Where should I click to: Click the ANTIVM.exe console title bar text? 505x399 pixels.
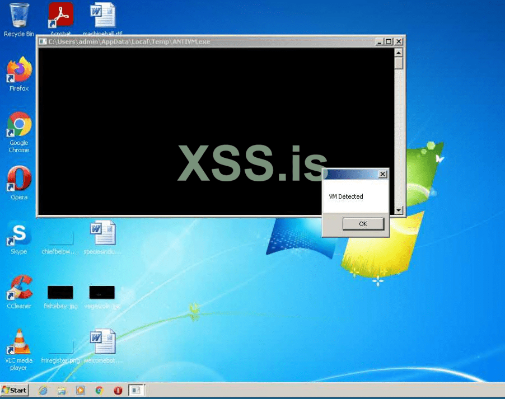(x=129, y=41)
